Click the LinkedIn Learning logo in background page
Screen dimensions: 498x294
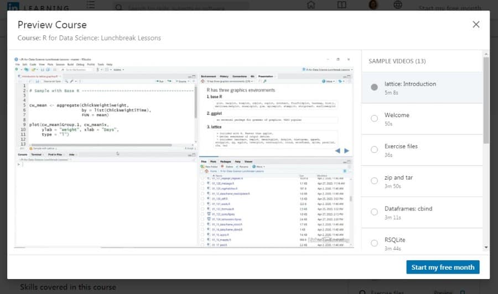tap(38, 6)
